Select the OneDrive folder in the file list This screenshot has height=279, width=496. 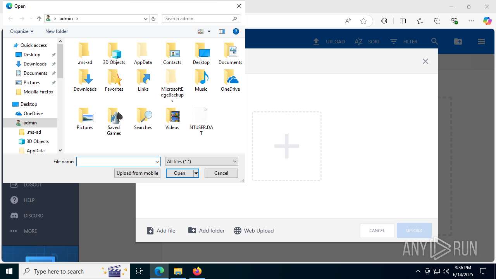(230, 80)
